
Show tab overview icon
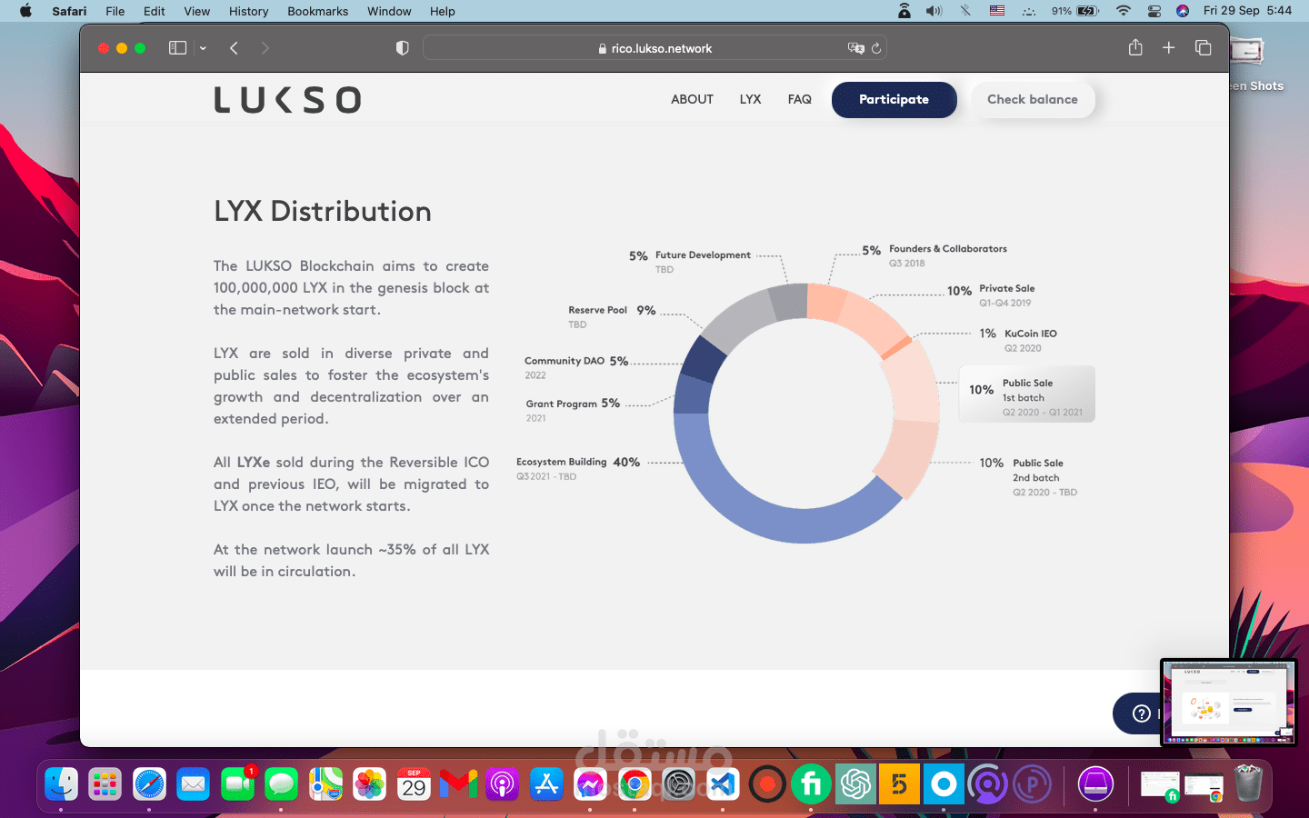(x=1203, y=48)
